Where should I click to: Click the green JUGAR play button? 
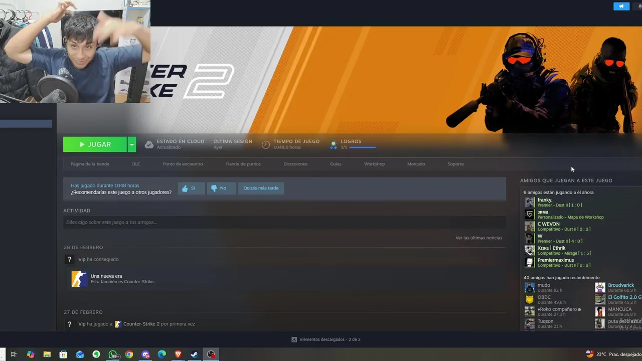point(95,144)
